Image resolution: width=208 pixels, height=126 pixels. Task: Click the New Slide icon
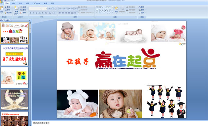pos(16,8)
